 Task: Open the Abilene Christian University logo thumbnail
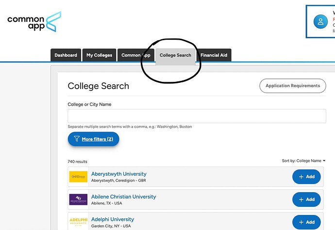point(78,199)
